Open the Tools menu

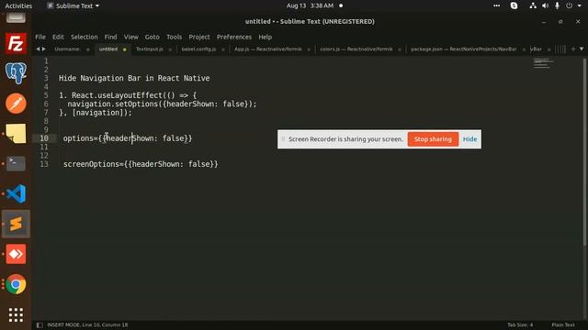(174, 37)
